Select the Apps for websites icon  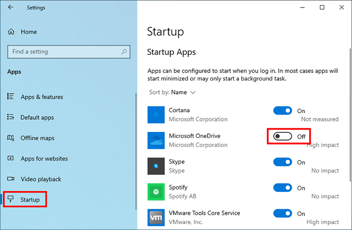coord(11,159)
